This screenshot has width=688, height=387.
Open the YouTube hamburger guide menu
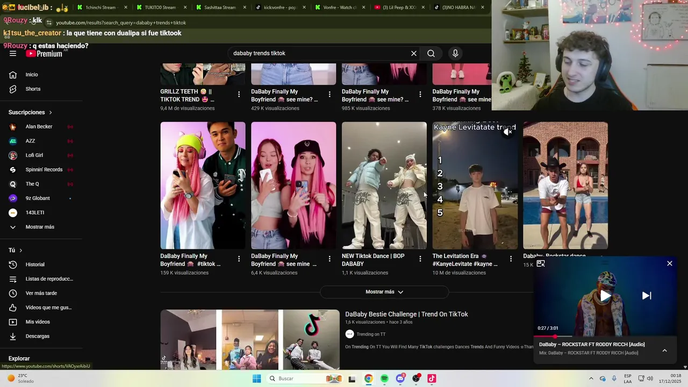[x=13, y=54]
